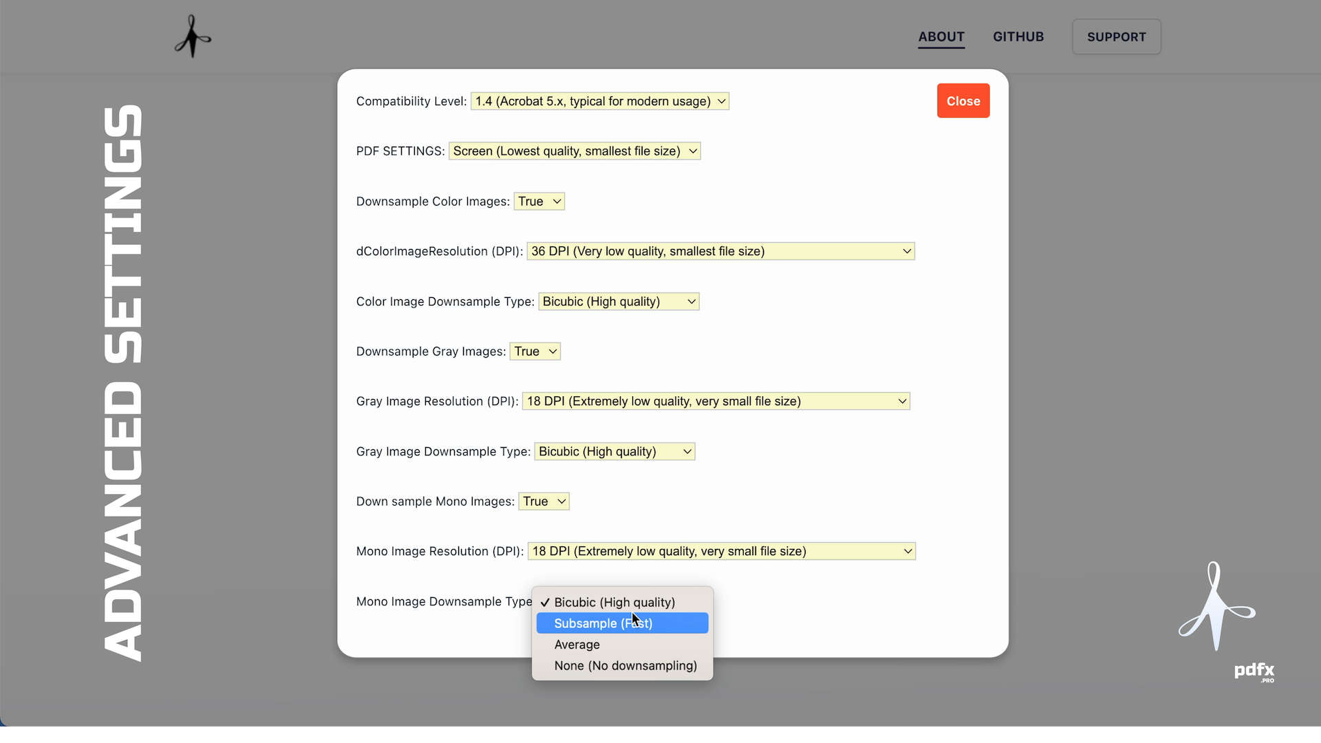Open the Compatibility Level dropdown
This screenshot has height=743, width=1321.
pos(600,101)
